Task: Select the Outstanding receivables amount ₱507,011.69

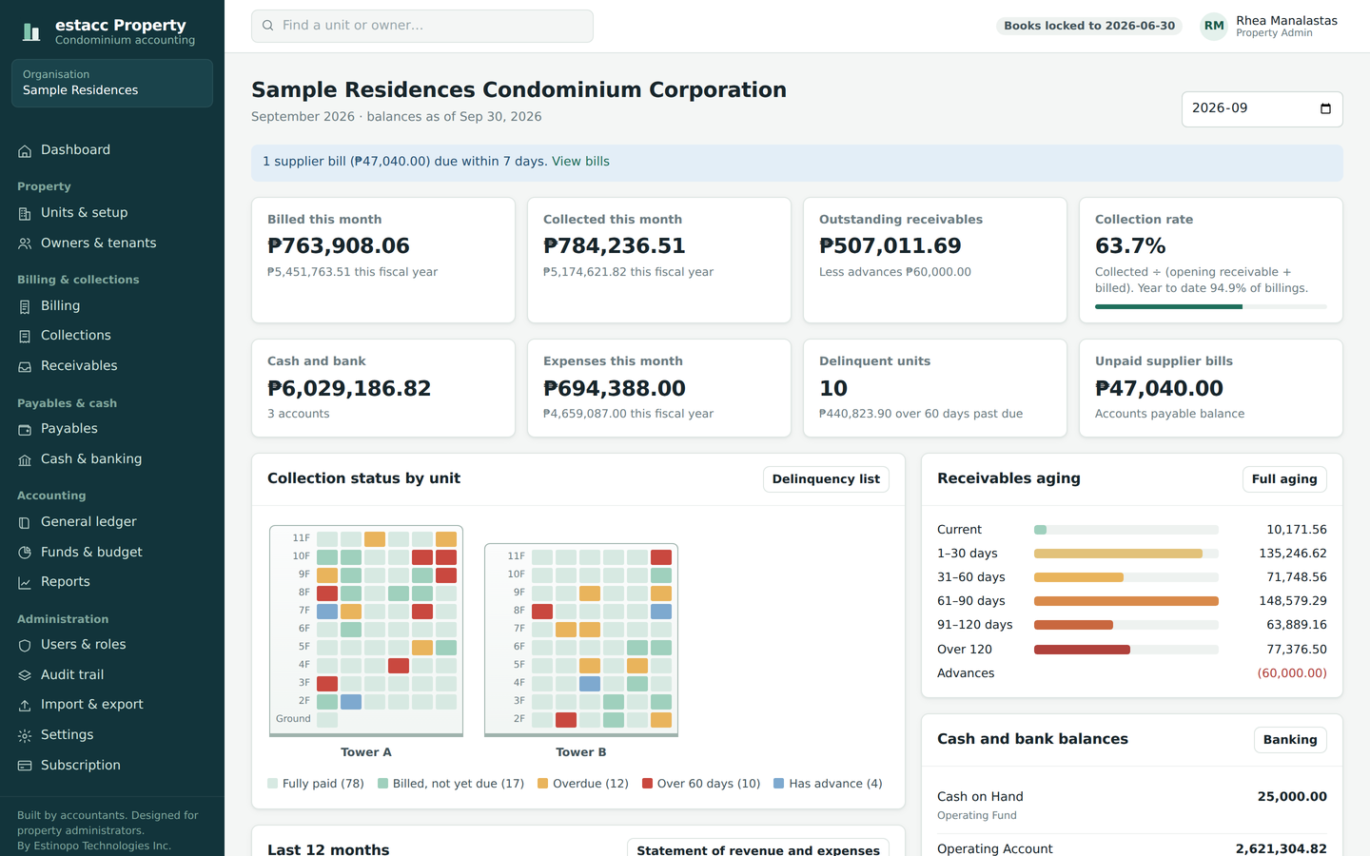Action: click(x=890, y=246)
